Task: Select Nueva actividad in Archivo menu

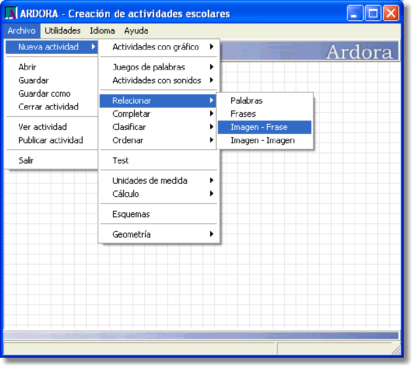Action: [x=52, y=47]
